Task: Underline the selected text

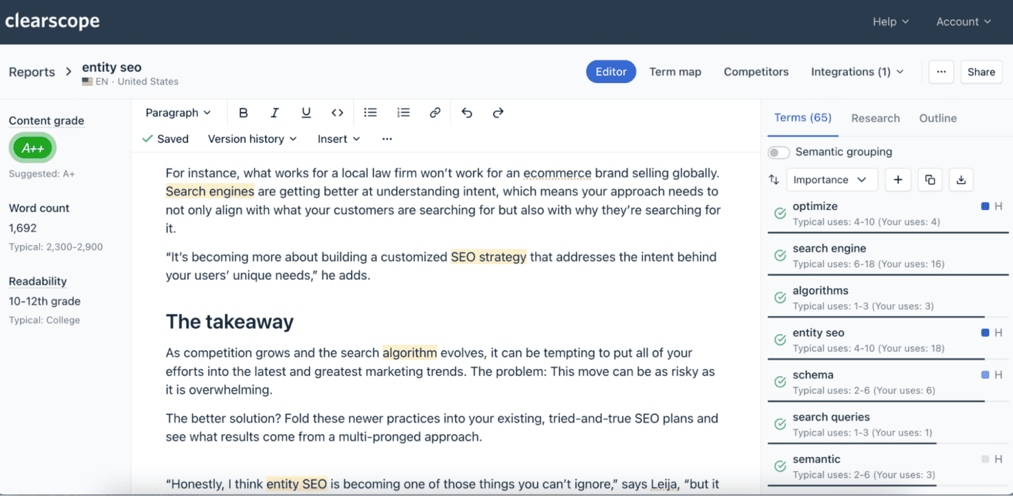Action: click(306, 113)
